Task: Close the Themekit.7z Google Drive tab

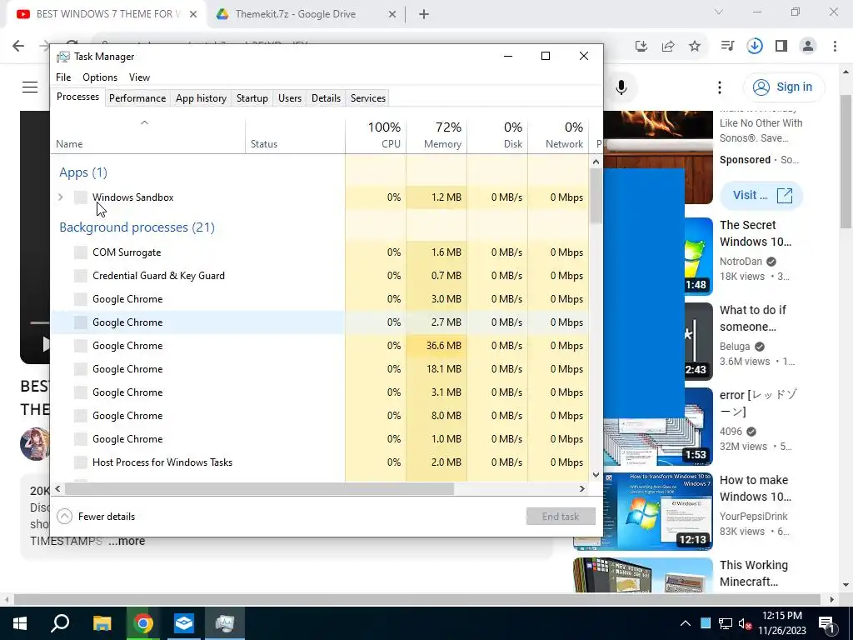Action: [x=392, y=15]
